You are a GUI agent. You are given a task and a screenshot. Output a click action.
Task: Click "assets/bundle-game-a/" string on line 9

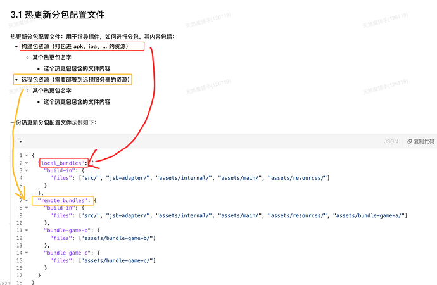point(369,215)
